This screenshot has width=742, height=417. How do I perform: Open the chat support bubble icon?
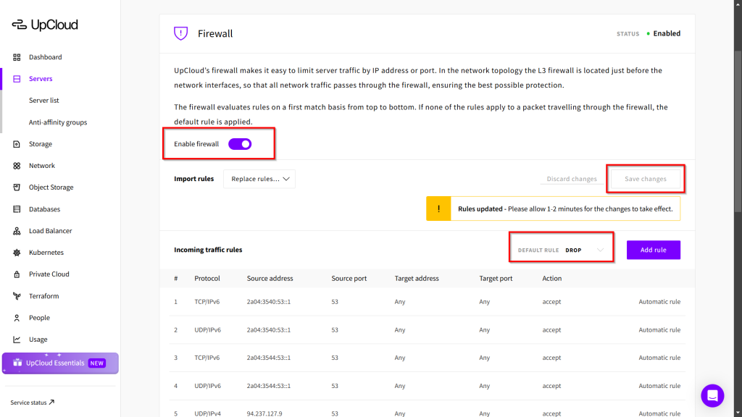[x=712, y=395]
